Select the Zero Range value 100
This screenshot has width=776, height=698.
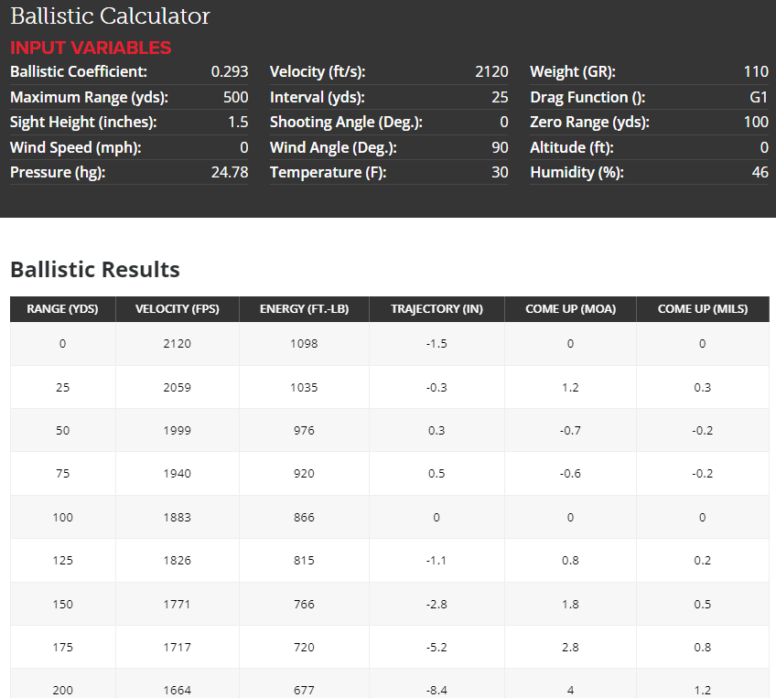[x=756, y=122]
